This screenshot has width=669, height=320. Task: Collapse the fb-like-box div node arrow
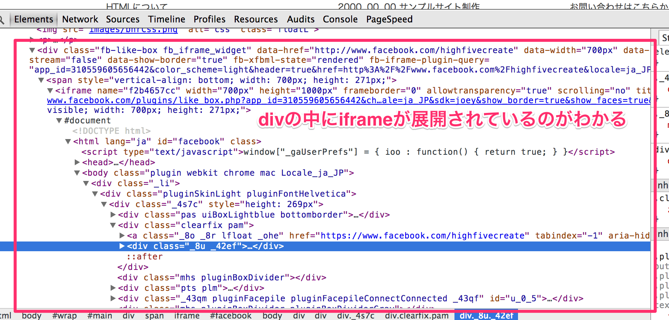32,50
